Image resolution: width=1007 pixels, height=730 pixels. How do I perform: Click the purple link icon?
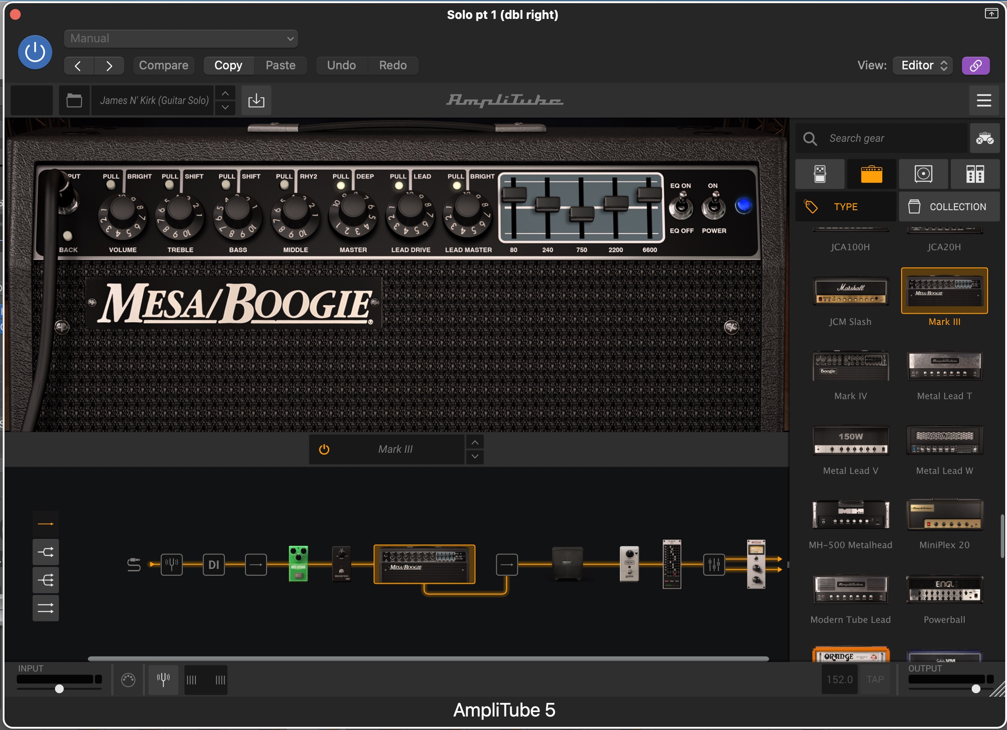point(975,66)
